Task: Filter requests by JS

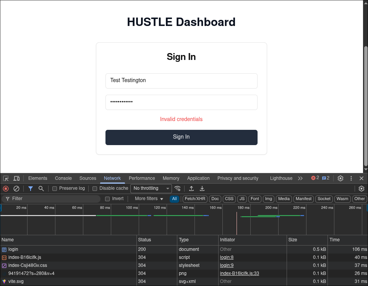Action: (242, 199)
